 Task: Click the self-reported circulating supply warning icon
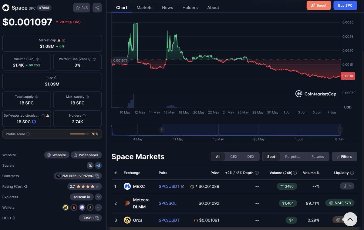coord(48,115)
